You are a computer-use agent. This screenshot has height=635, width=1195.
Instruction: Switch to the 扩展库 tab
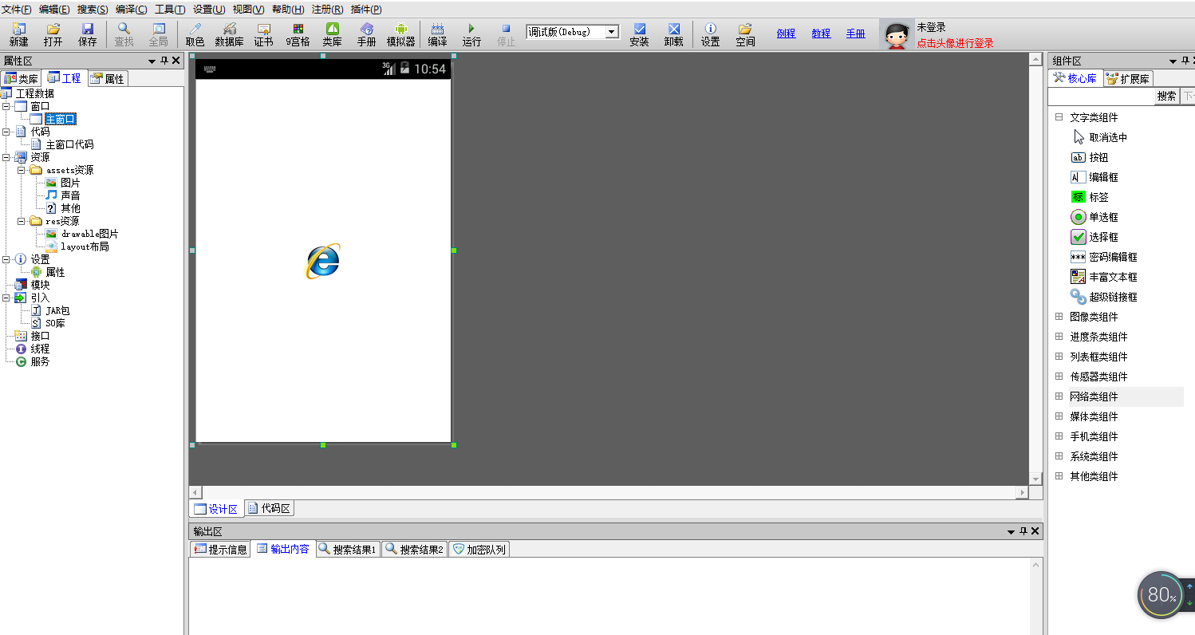tap(1127, 78)
